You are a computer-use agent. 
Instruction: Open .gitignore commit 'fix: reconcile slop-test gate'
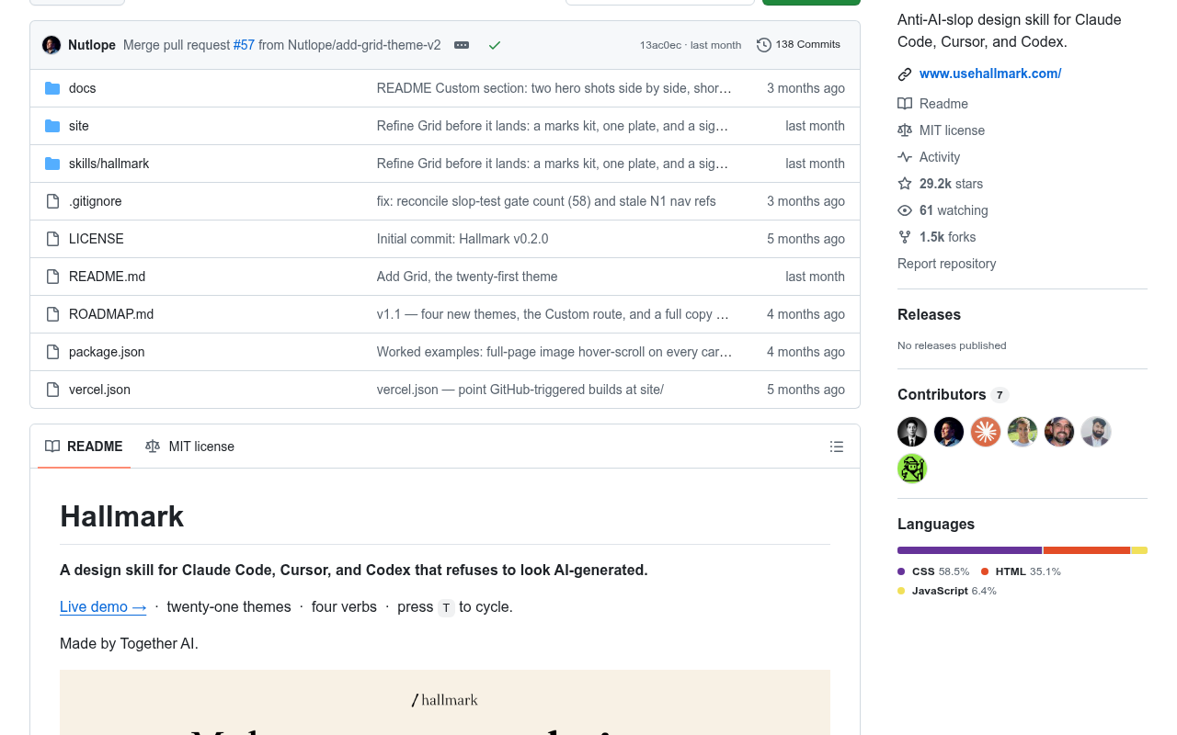click(x=546, y=201)
